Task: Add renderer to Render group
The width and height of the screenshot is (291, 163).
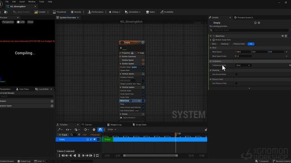Action: pyautogui.click(x=143, y=114)
